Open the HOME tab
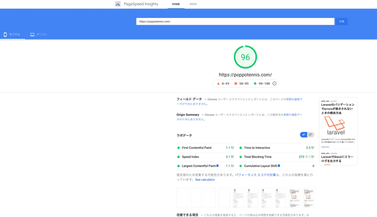 (x=176, y=4)
